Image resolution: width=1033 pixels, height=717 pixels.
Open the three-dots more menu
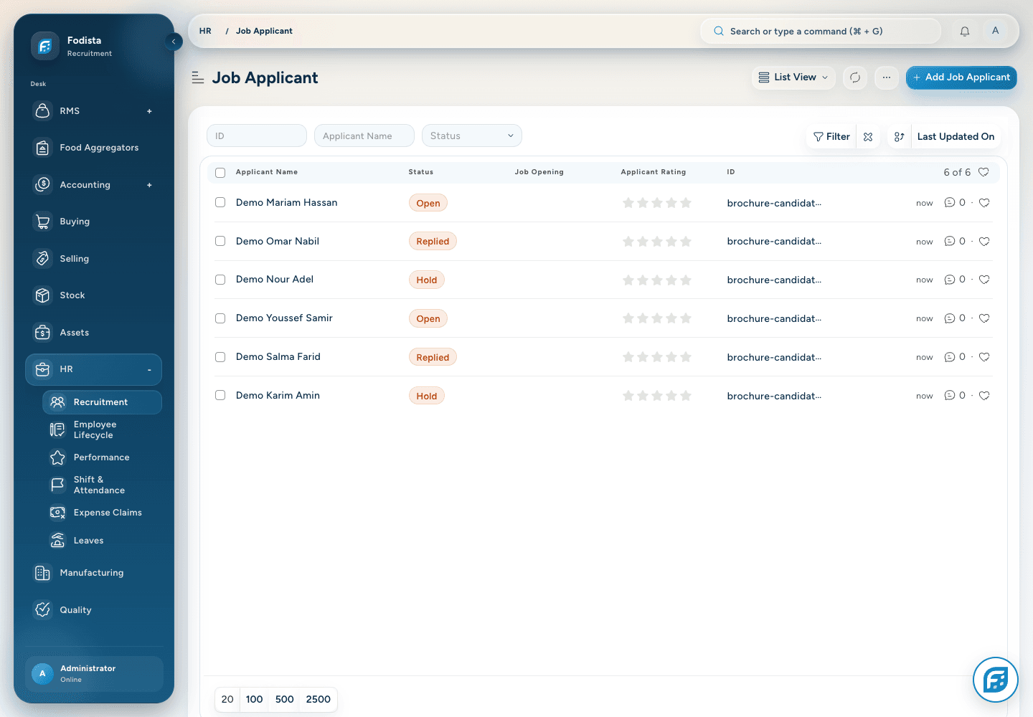(887, 77)
